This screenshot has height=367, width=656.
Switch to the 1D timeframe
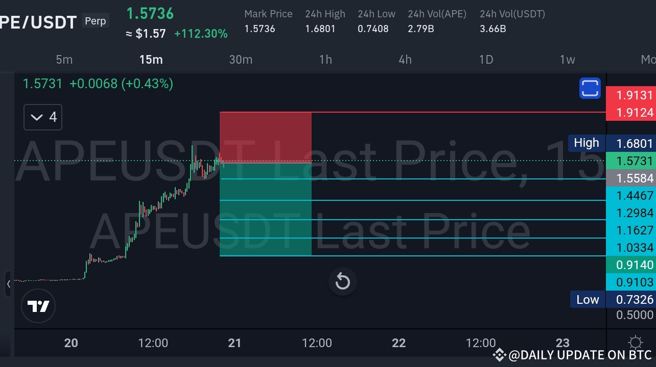486,60
